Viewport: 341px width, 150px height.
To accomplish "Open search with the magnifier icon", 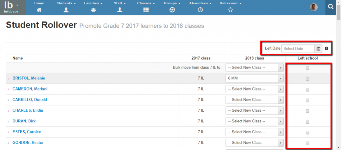I will click(x=331, y=7).
